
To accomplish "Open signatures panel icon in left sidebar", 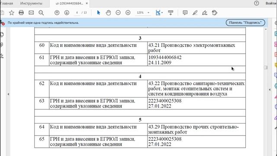I will point(2,56).
